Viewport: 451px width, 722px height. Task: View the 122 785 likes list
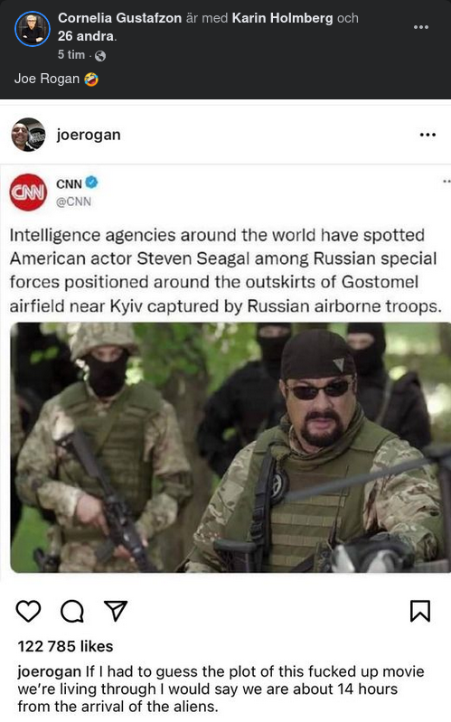click(x=65, y=646)
